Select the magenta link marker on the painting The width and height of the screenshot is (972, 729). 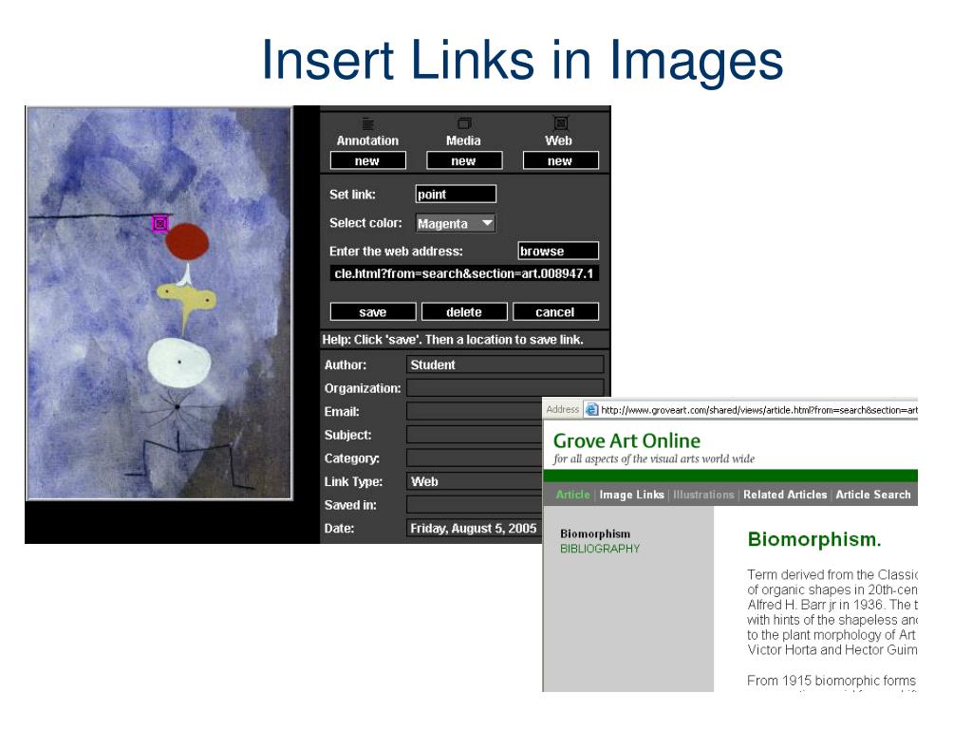(x=159, y=223)
